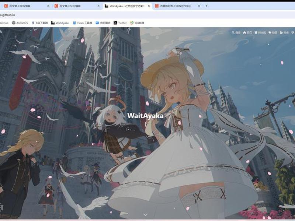The image size is (295, 221).
Task: Open the AIchatOS bookmark
Action: [x=20, y=23]
